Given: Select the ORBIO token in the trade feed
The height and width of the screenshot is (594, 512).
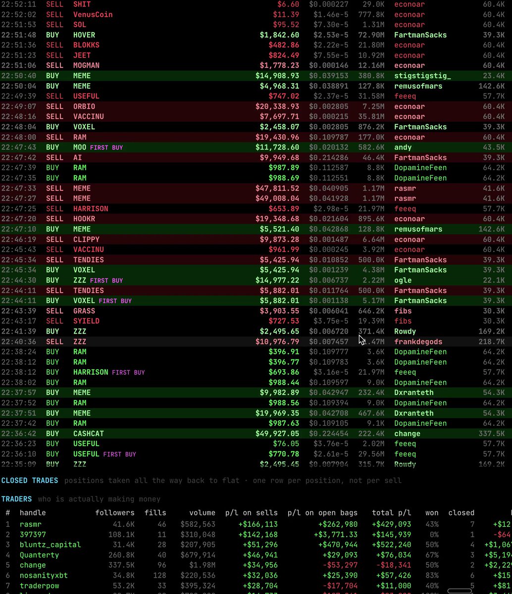Looking at the screenshot, I should [x=84, y=106].
